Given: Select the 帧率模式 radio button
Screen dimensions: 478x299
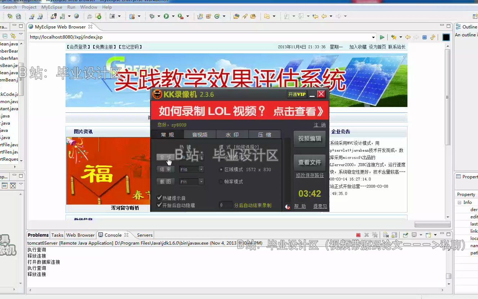Looking at the screenshot, I should 221,182.
